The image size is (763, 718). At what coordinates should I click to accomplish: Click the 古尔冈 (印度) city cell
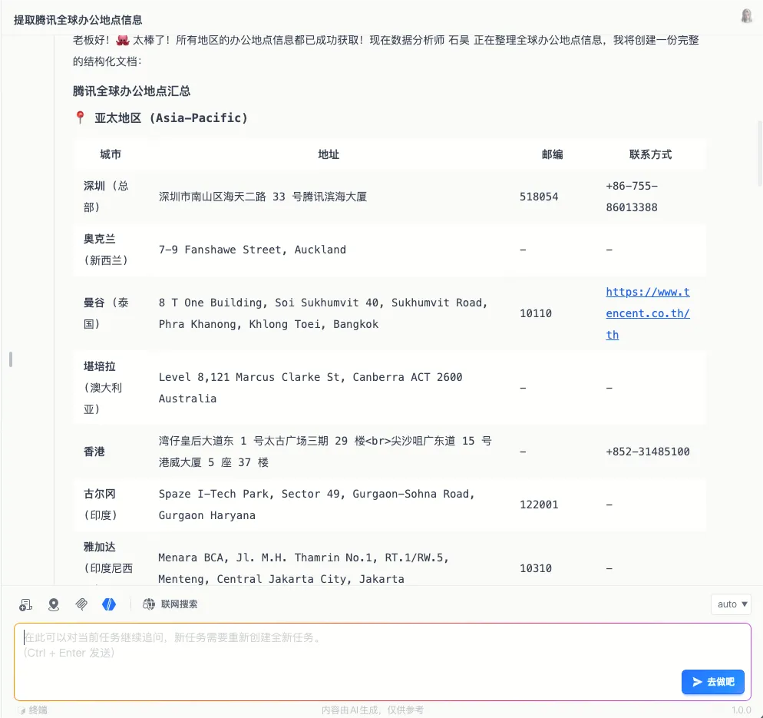[x=101, y=505]
